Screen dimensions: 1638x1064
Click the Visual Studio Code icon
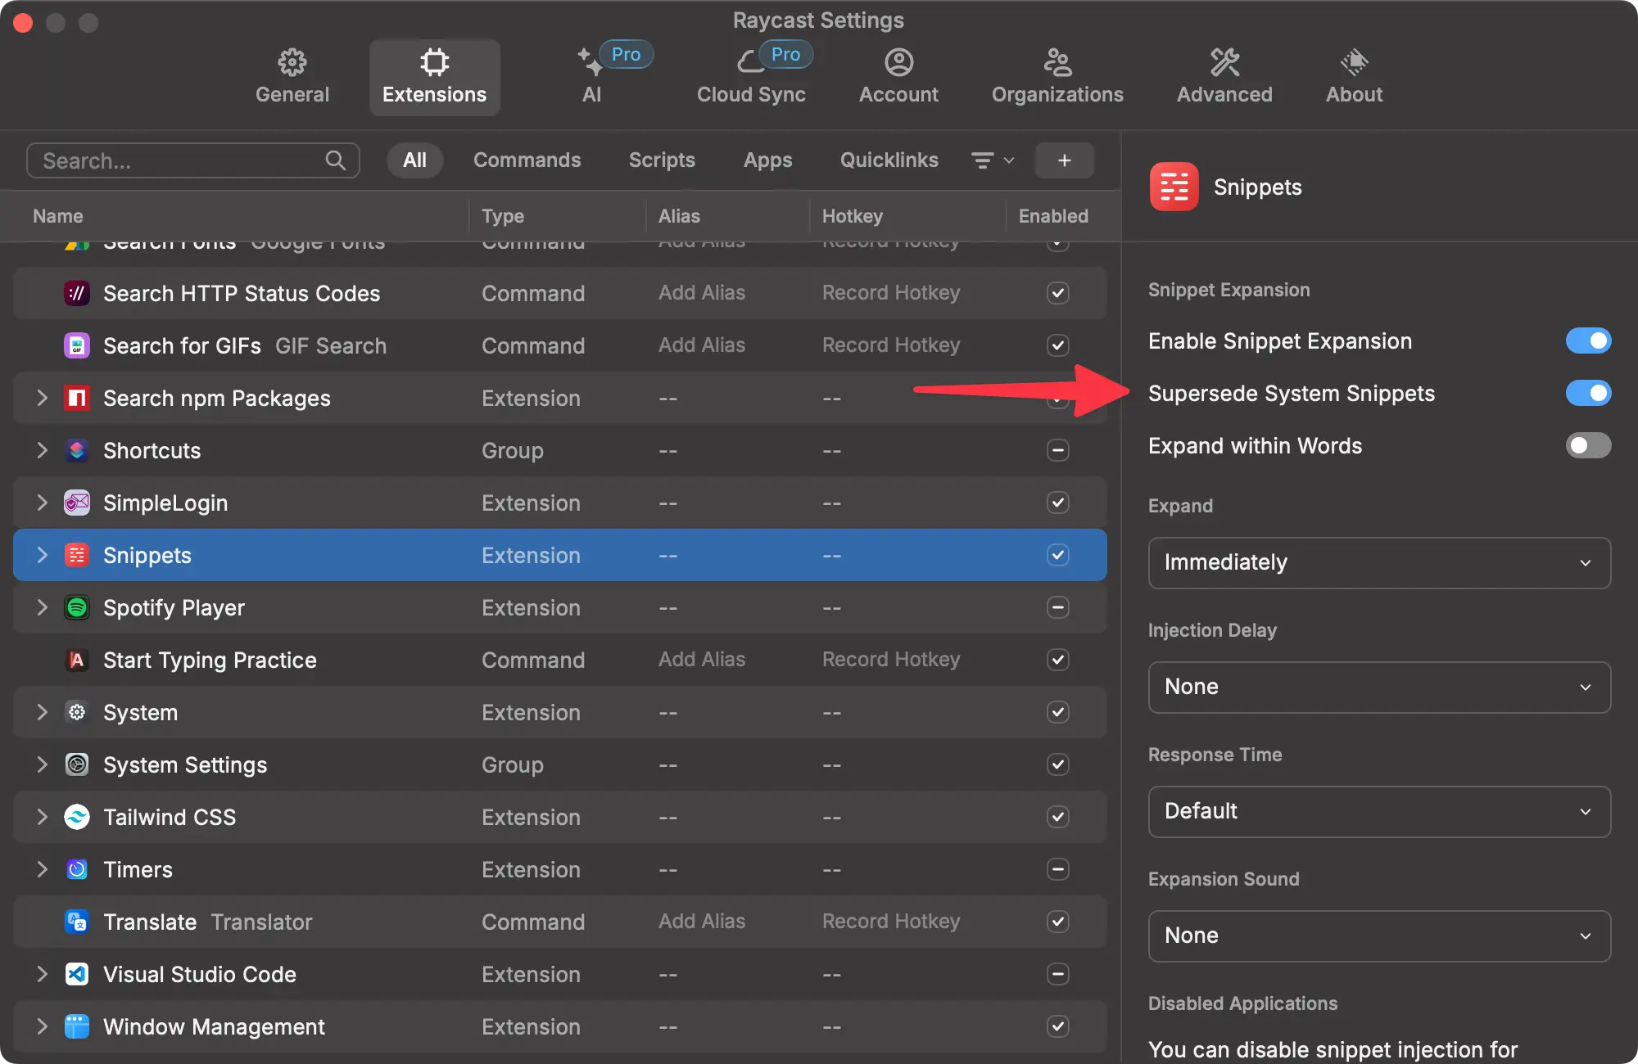click(77, 974)
